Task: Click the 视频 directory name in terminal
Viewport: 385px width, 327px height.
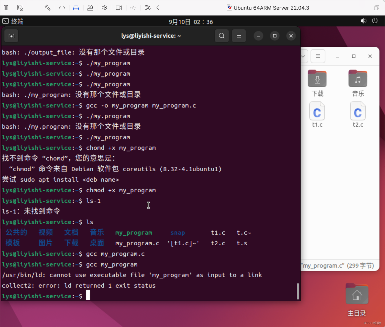Action: (x=46, y=232)
